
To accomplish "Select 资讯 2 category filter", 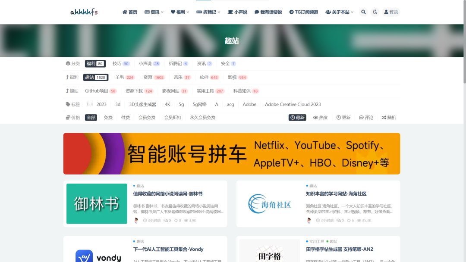I will tap(205, 63).
